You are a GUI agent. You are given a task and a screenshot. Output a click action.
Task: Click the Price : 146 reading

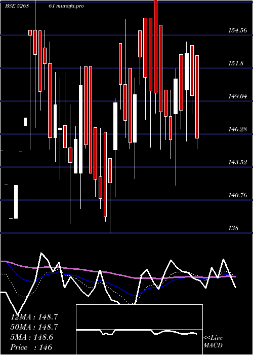tap(31, 347)
